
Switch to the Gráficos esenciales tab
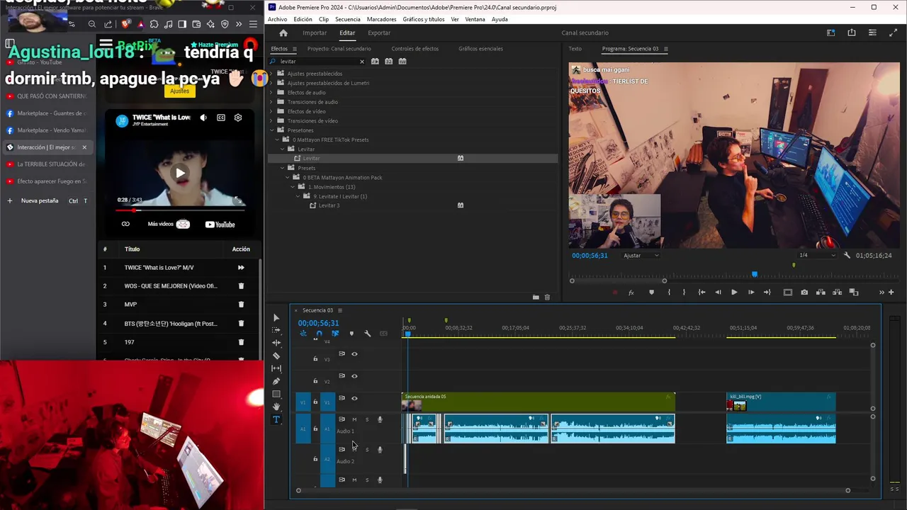480,49
